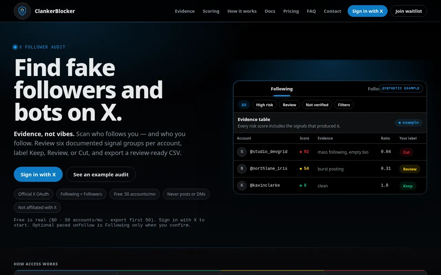Toggle the Review filter chip
This screenshot has height=275, width=441.
click(x=289, y=105)
